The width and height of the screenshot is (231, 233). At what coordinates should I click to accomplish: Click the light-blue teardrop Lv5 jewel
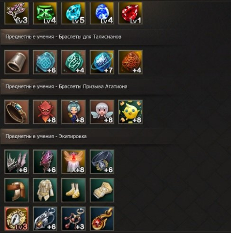tap(73, 13)
